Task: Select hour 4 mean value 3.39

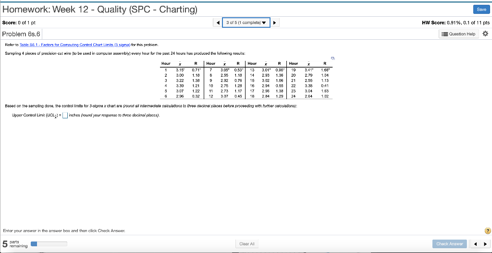Action: pyautogui.click(x=180, y=85)
